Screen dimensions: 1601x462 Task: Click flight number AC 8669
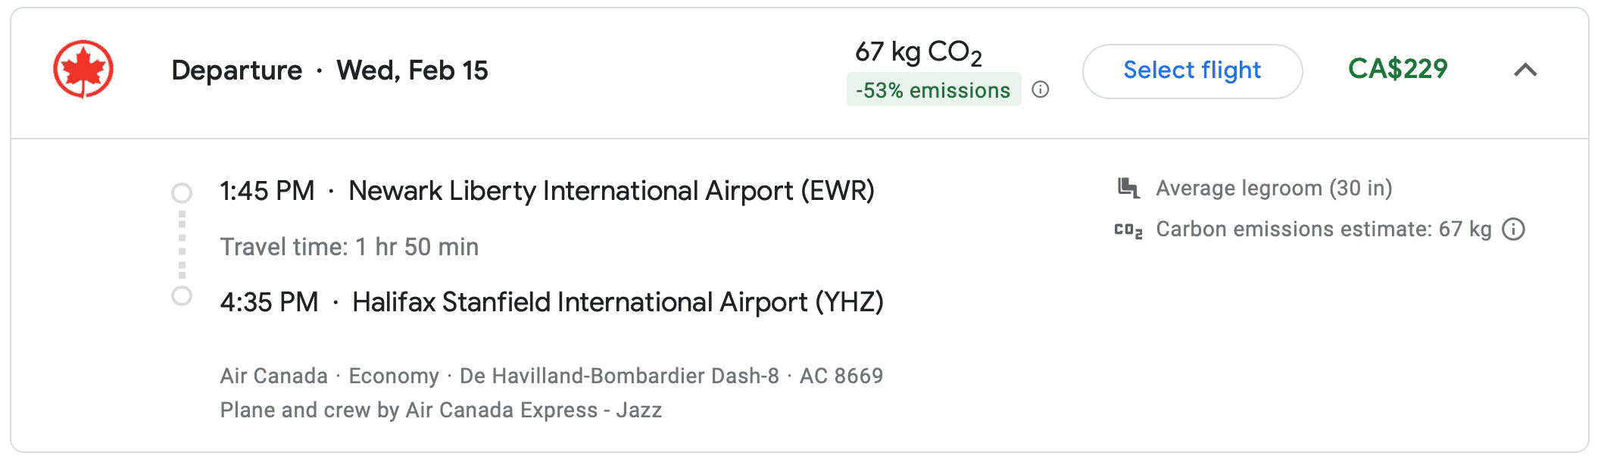841,376
